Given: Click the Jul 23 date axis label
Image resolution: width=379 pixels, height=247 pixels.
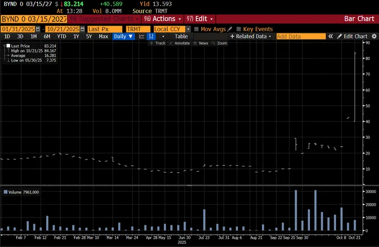Looking at the screenshot, I should (x=204, y=238).
